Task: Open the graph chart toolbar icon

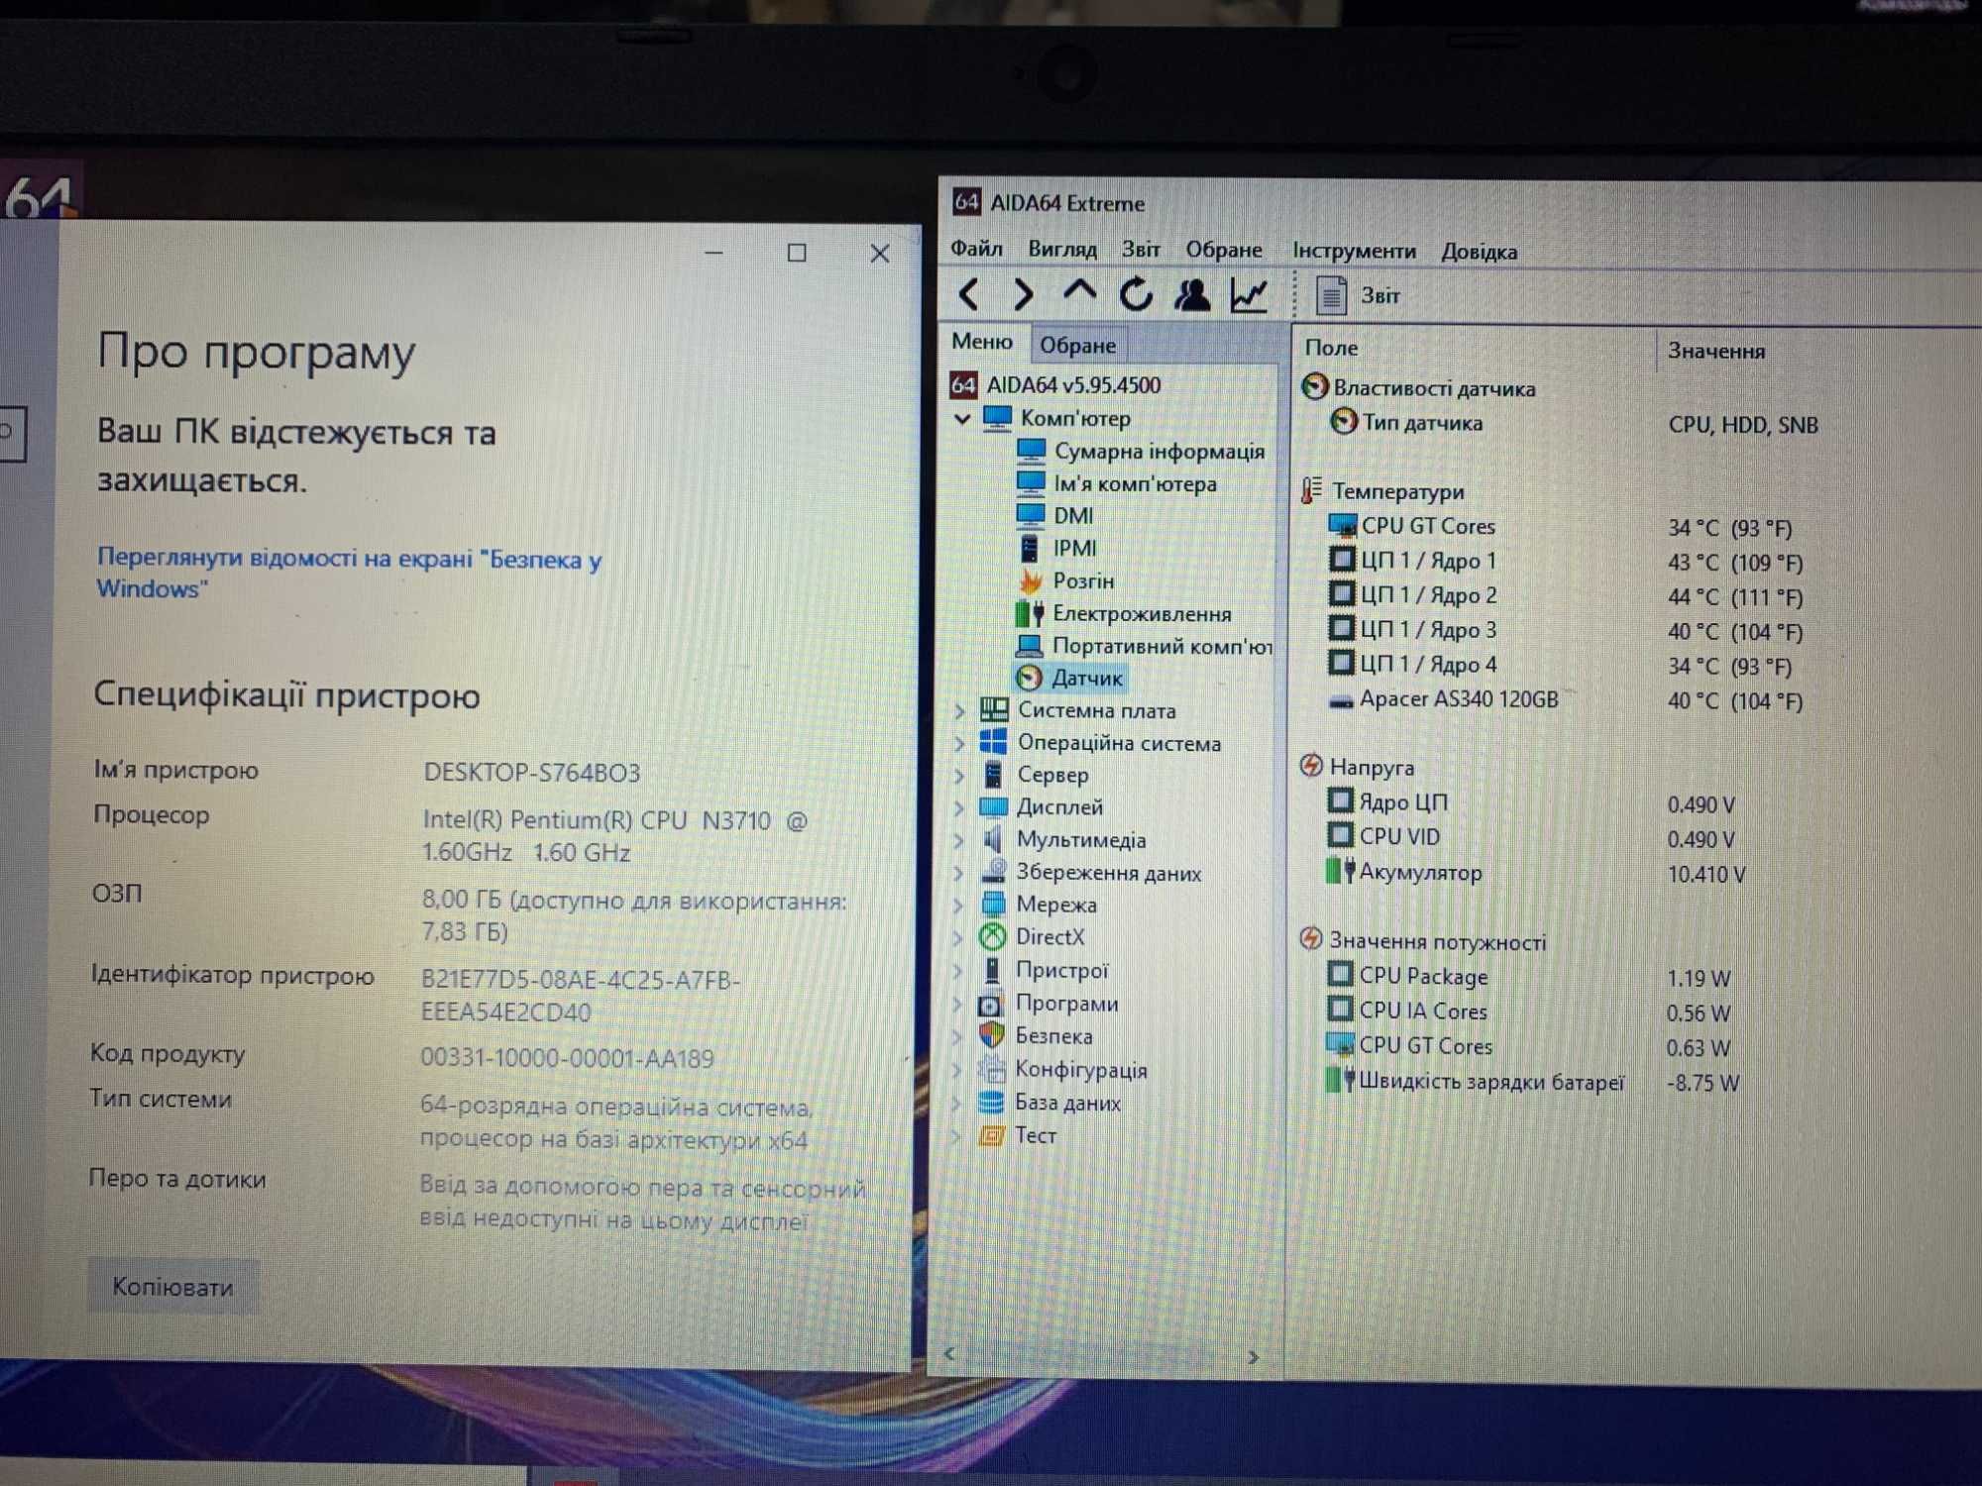Action: tap(1249, 295)
